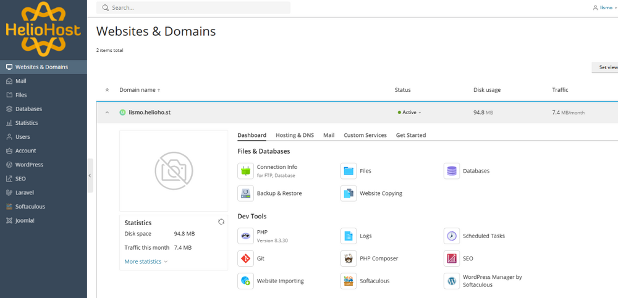Click the Website Importing icon
The width and height of the screenshot is (618, 298).
click(245, 281)
